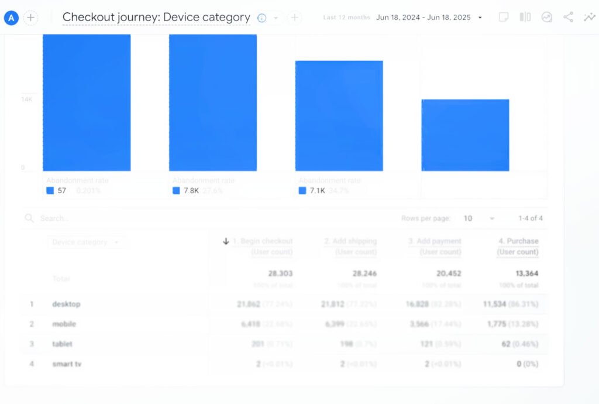This screenshot has height=404, width=599.
Task: Click smart tv Purchase value 0 (0%)
Action: coord(527,364)
